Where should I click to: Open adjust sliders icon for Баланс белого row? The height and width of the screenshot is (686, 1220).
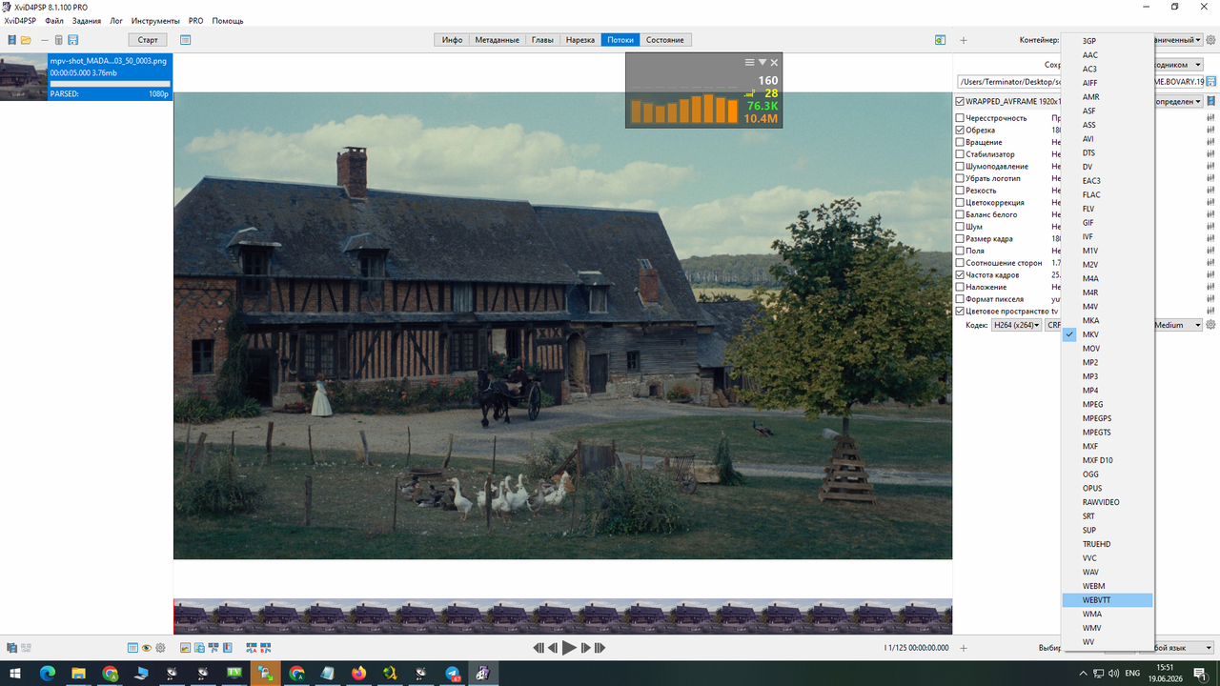[1210, 214]
